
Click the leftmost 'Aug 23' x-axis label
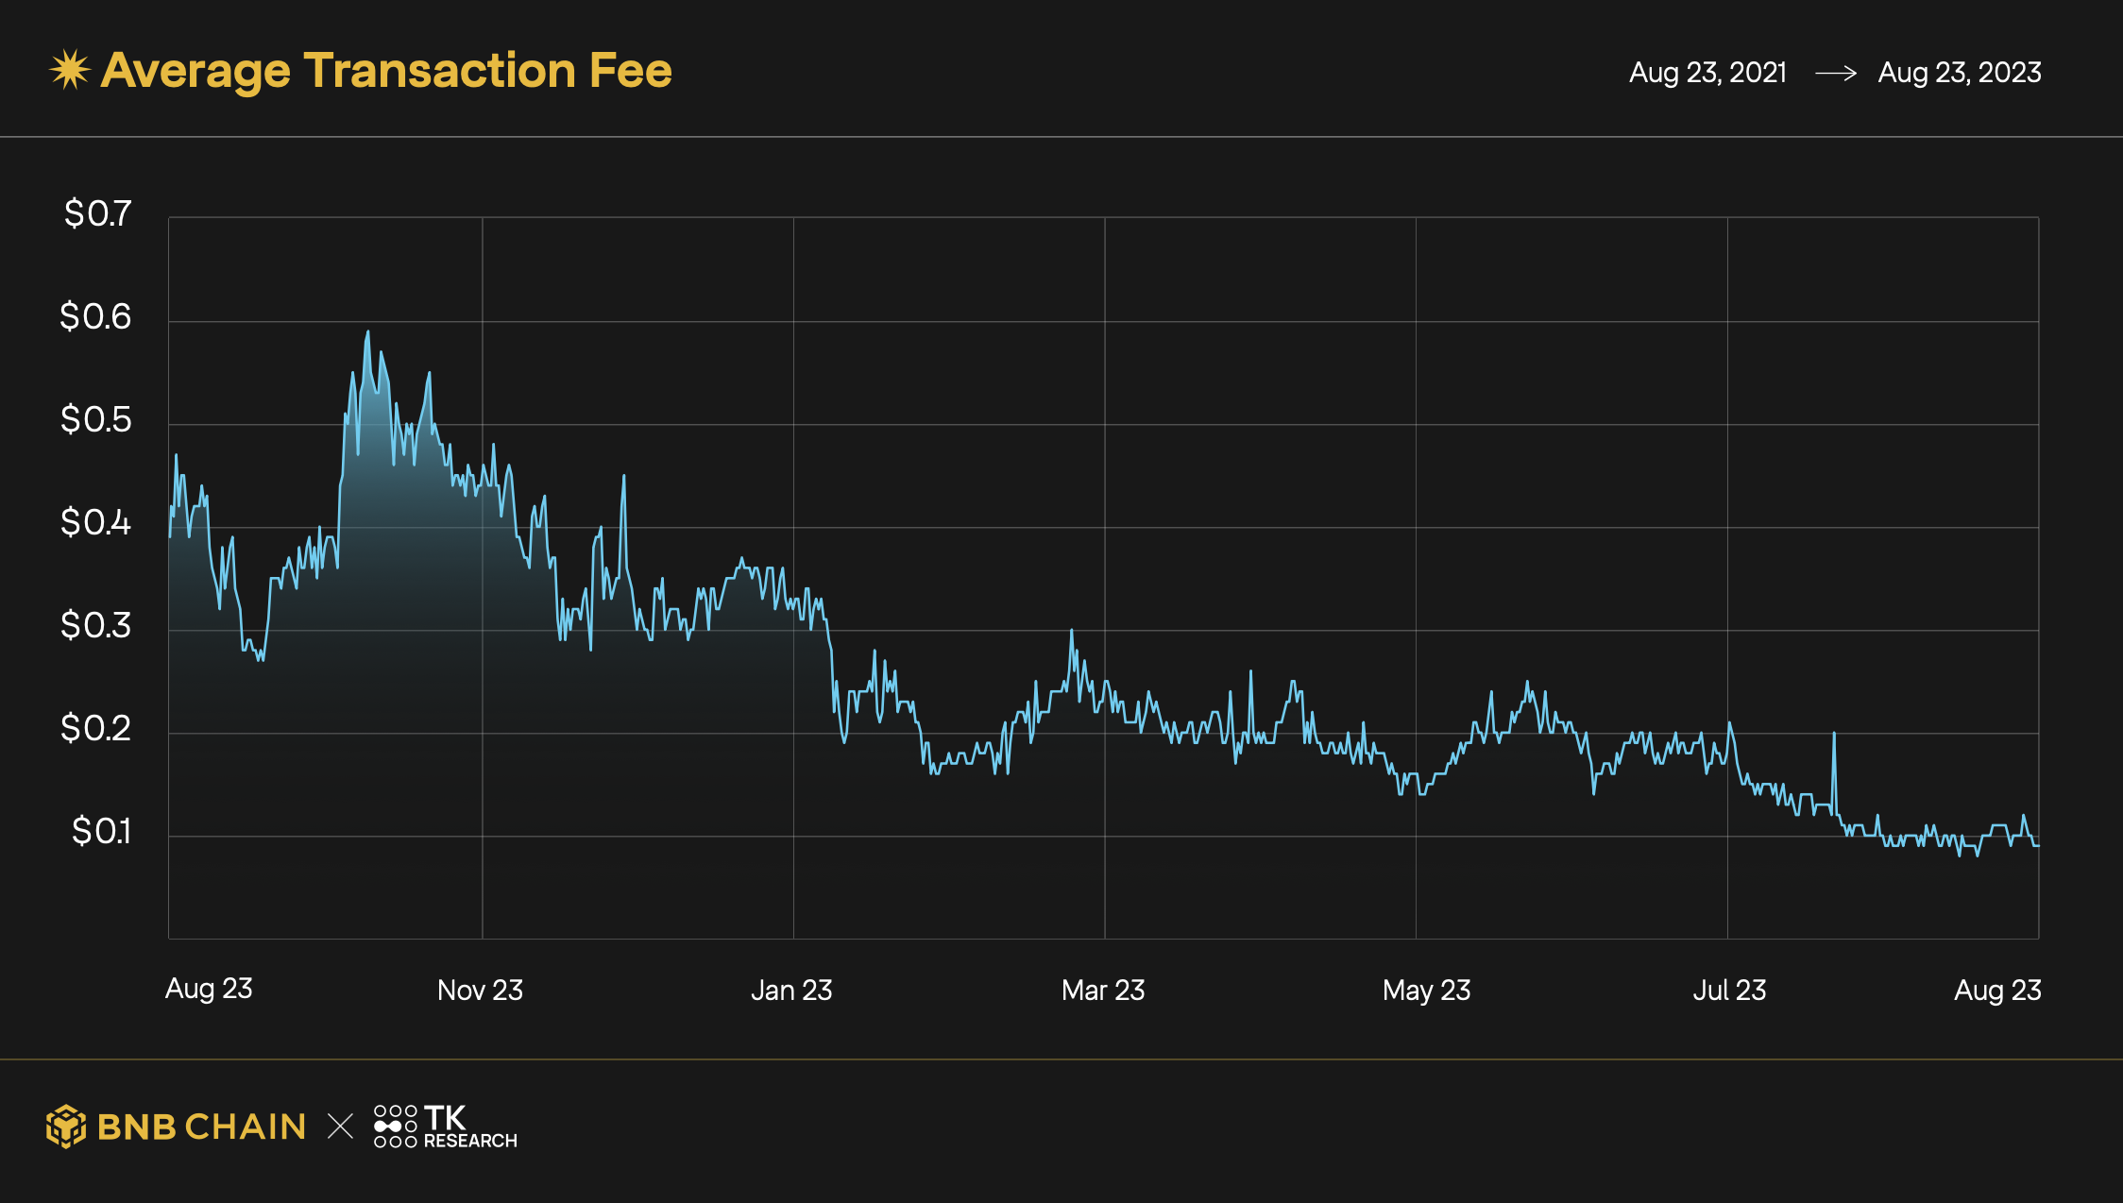coord(209,989)
